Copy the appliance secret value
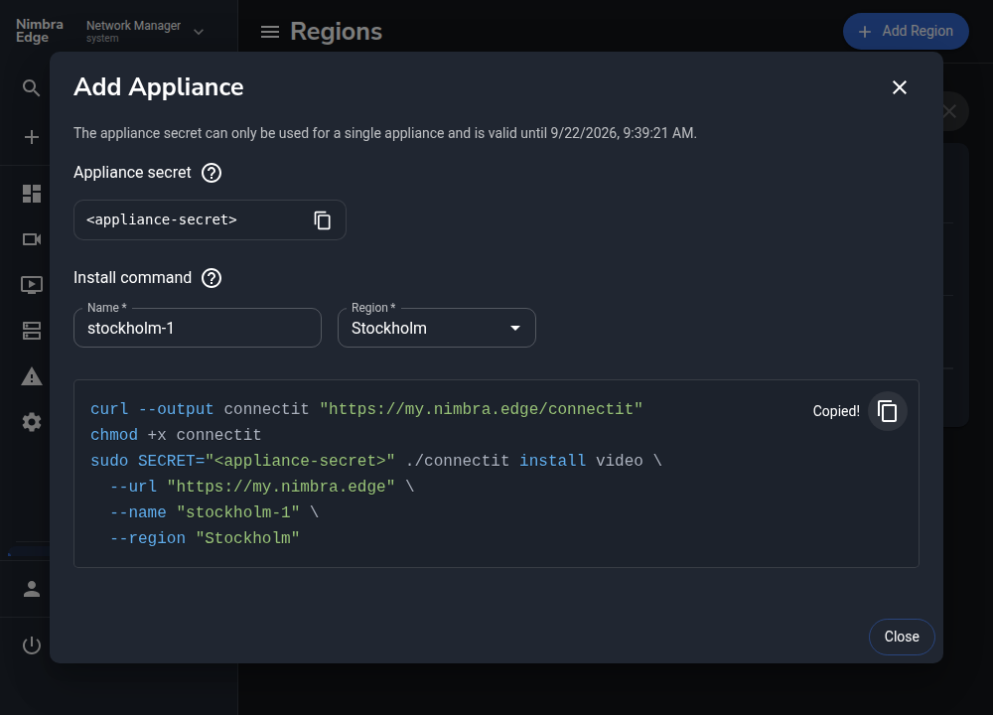The height and width of the screenshot is (715, 993). pos(323,220)
